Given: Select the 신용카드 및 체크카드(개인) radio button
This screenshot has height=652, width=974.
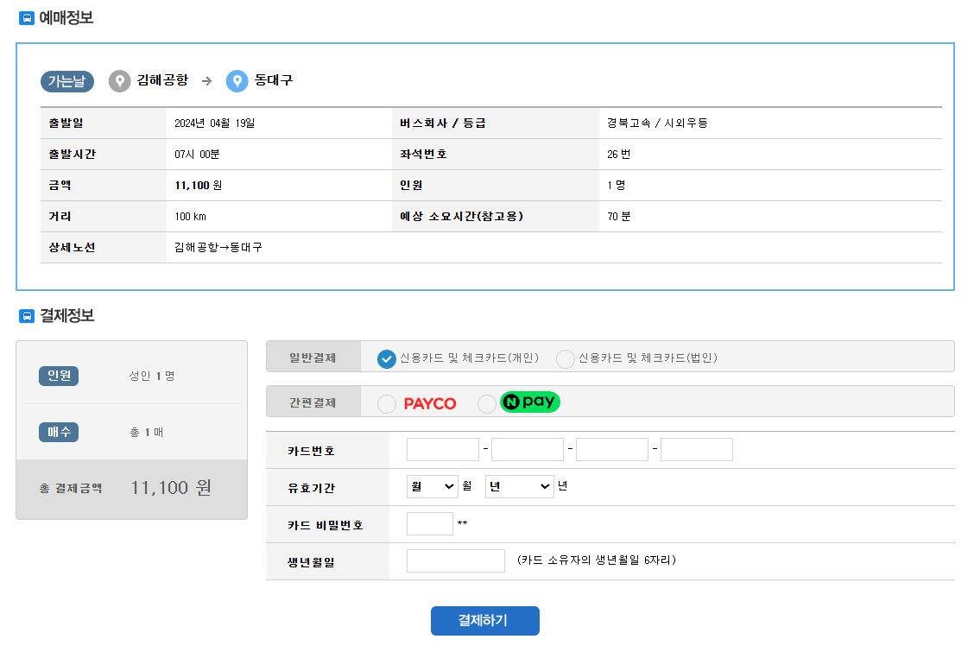Looking at the screenshot, I should [x=386, y=359].
